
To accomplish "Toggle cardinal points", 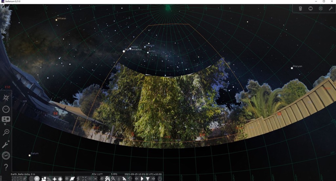I will [x=55, y=178].
